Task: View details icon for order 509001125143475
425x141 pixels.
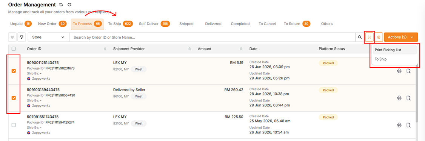Action: [x=408, y=71]
